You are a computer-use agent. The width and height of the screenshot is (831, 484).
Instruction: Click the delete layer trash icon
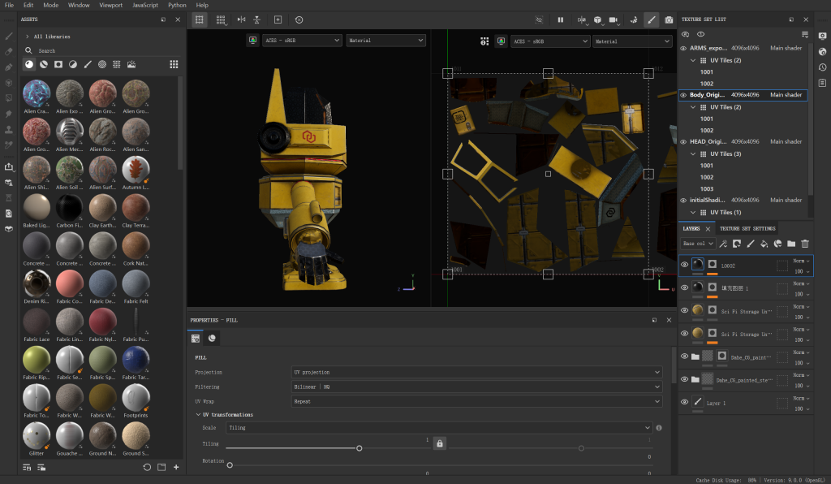pos(805,244)
